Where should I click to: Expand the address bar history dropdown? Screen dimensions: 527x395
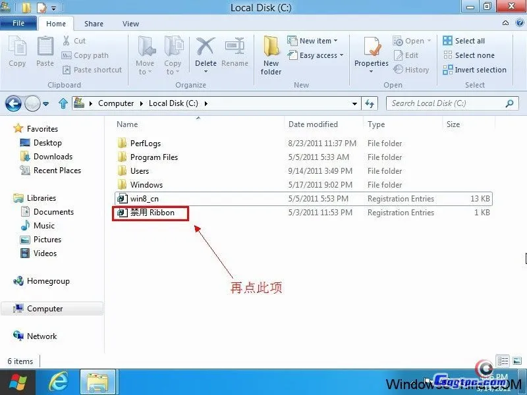click(x=355, y=103)
